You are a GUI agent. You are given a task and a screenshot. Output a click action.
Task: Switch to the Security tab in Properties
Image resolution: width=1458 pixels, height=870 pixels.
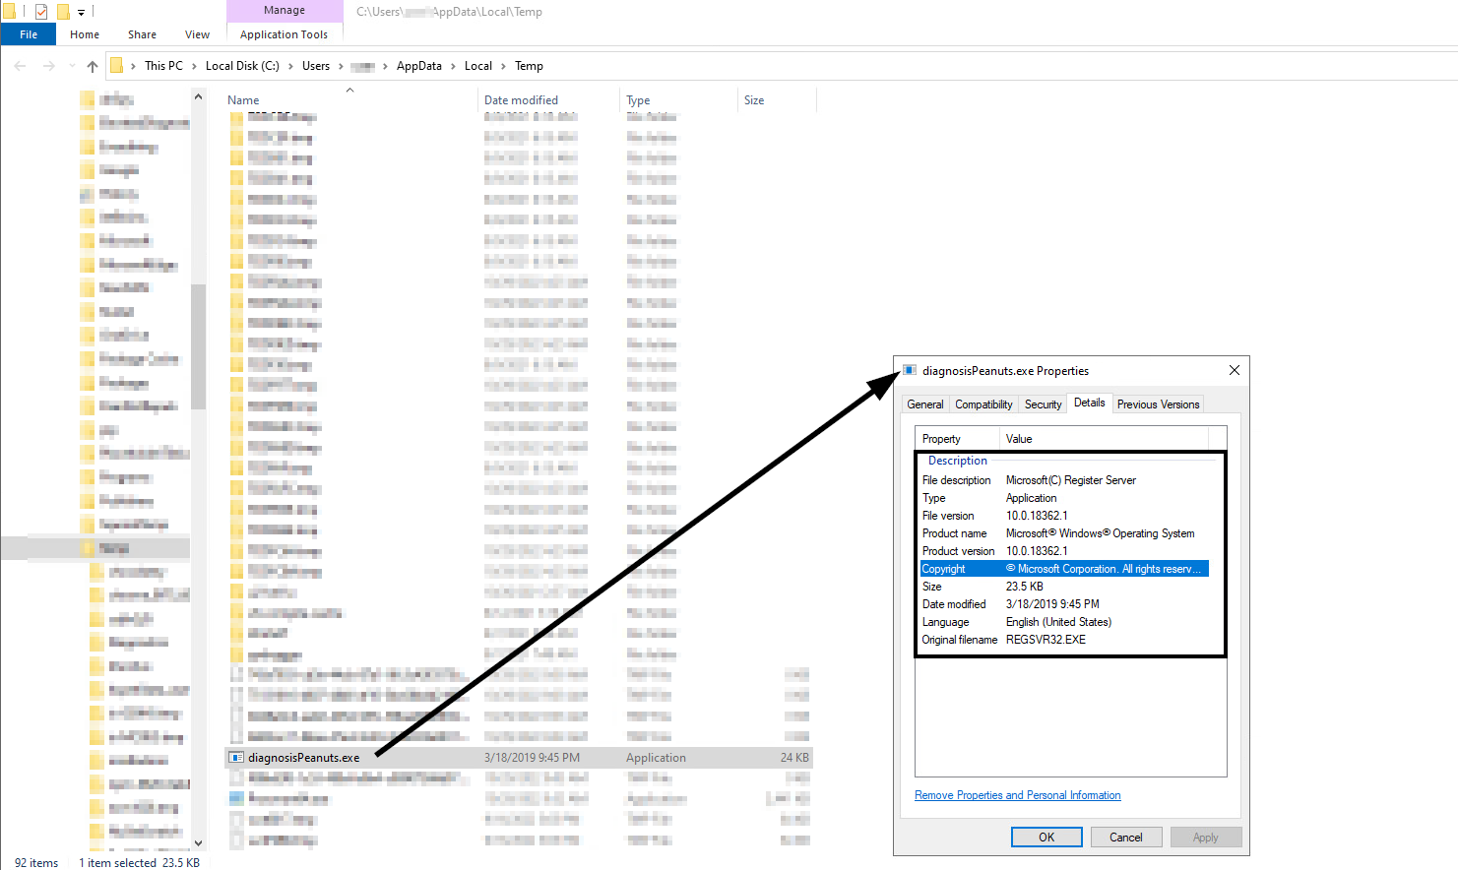point(1043,404)
